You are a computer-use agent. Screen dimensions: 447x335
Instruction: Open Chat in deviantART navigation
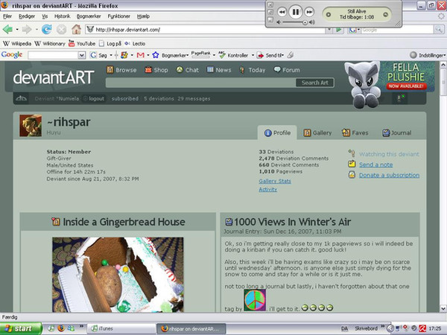coord(187,70)
